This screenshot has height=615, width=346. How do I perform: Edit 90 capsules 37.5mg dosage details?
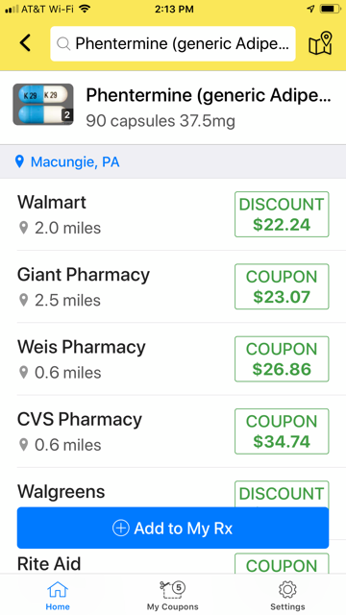point(161,121)
